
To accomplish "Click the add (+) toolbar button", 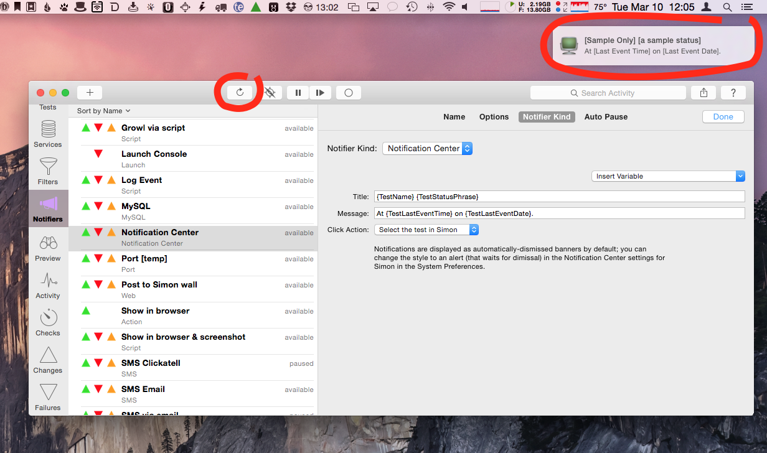I will pos(90,93).
